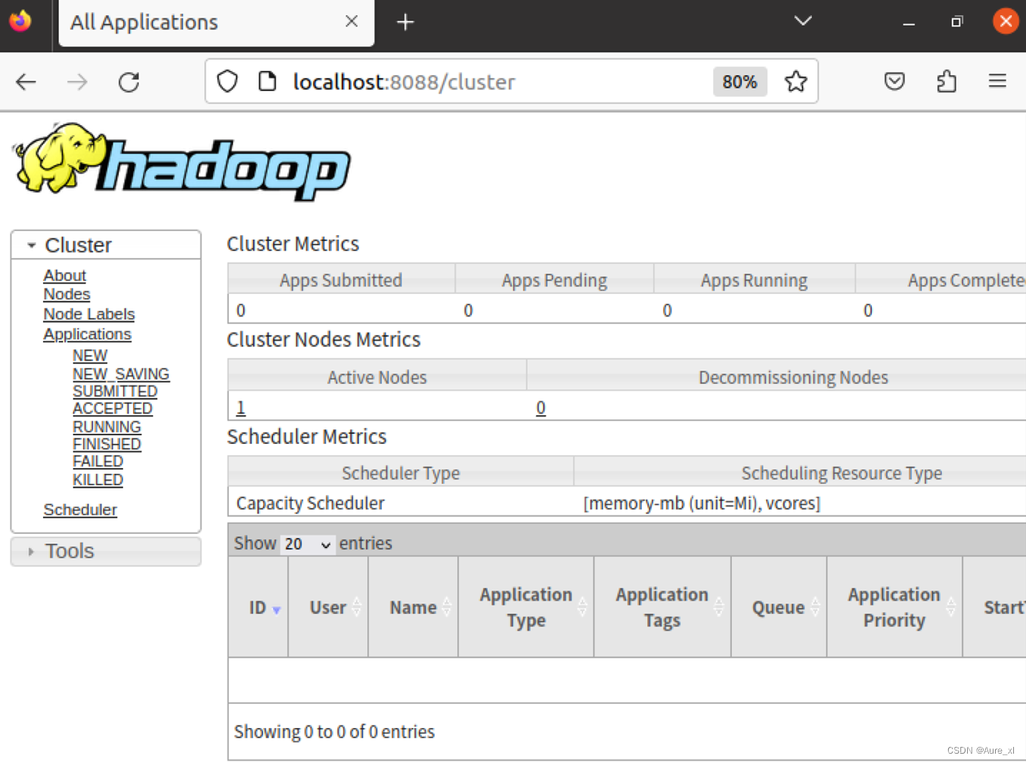Click the Firefox extensions puzzle icon
The height and width of the screenshot is (762, 1026).
[947, 81]
